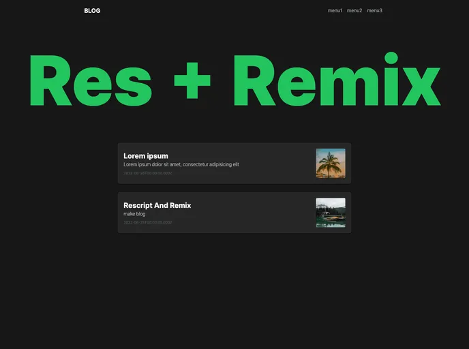Click the large green 'Remix' heading word
The width and height of the screenshot is (469, 349).
[x=336, y=80]
